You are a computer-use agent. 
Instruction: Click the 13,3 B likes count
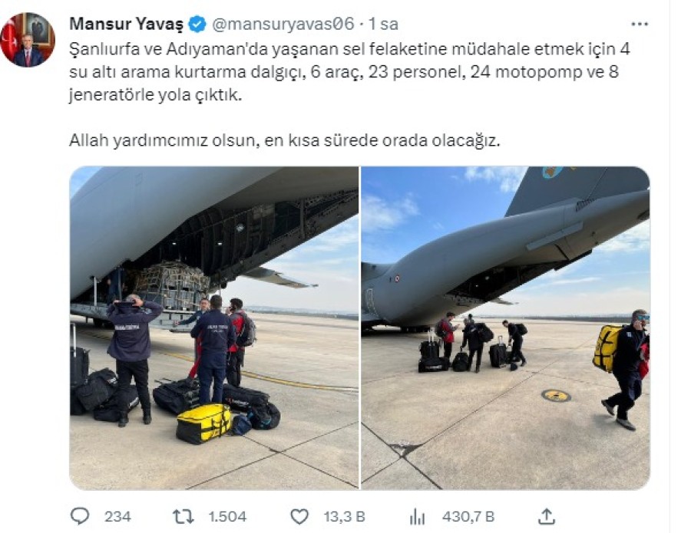click(345, 516)
